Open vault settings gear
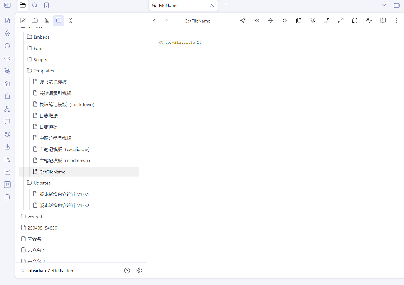This screenshot has height=285, width=404. [139, 270]
